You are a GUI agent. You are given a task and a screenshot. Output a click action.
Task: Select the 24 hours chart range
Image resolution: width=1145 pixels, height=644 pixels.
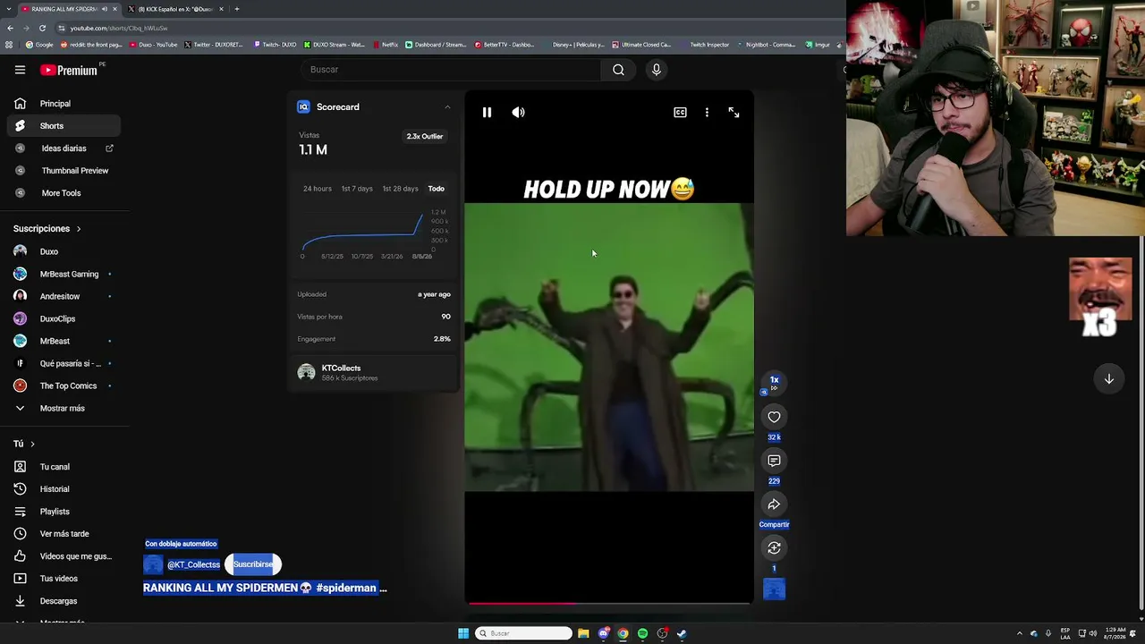[317, 189]
